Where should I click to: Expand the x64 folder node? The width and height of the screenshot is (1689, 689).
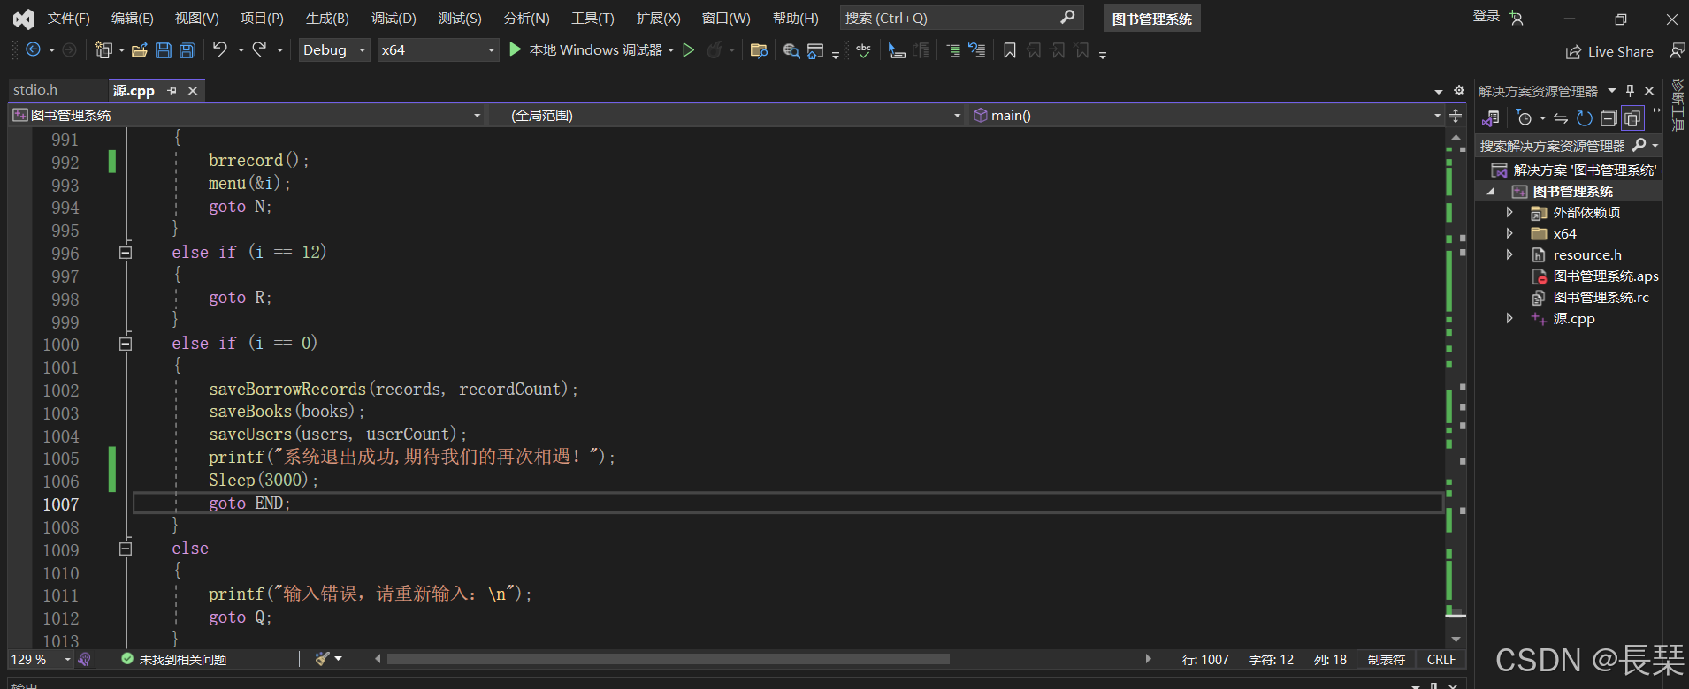pyautogui.click(x=1509, y=233)
